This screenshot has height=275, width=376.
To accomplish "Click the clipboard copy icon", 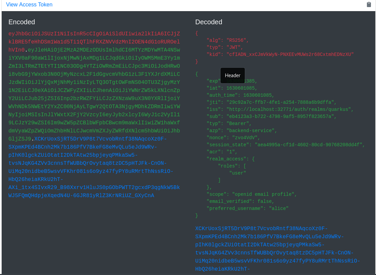I will [x=369, y=5].
